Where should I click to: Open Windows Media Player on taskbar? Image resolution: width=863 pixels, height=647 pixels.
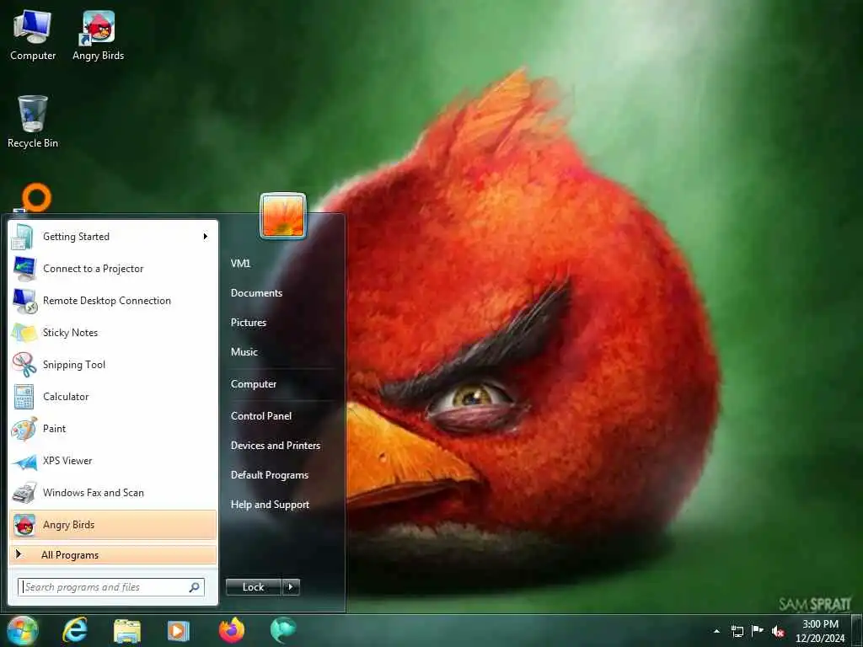click(178, 631)
